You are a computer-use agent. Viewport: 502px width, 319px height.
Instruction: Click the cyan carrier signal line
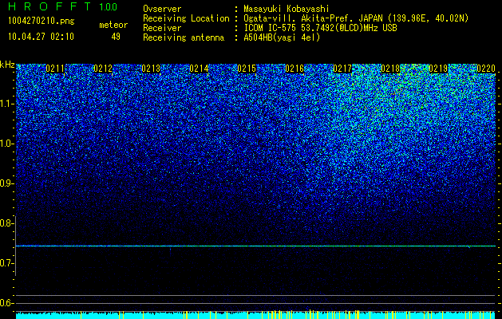[x=255, y=246]
